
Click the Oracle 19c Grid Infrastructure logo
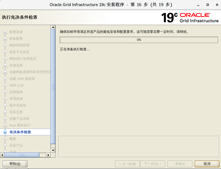[x=190, y=18]
